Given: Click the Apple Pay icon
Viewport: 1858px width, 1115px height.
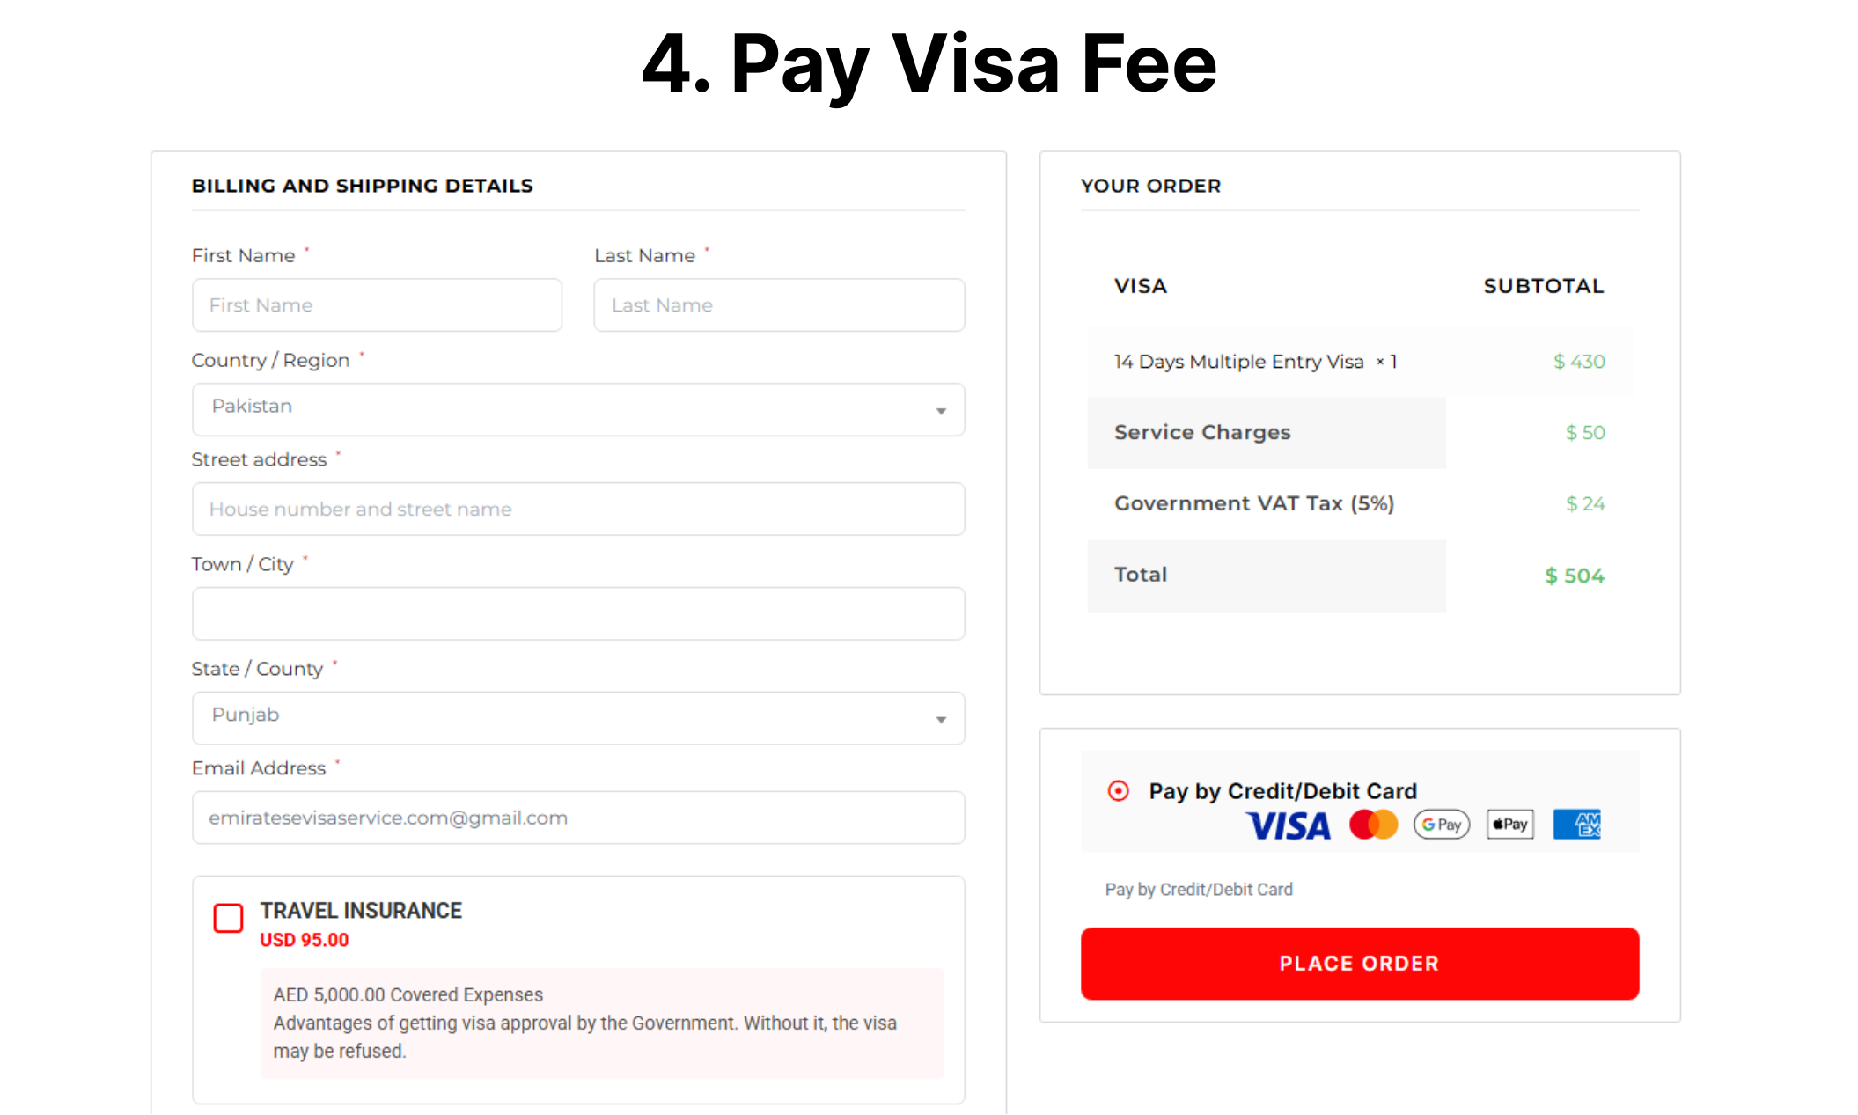Looking at the screenshot, I should click(1509, 825).
